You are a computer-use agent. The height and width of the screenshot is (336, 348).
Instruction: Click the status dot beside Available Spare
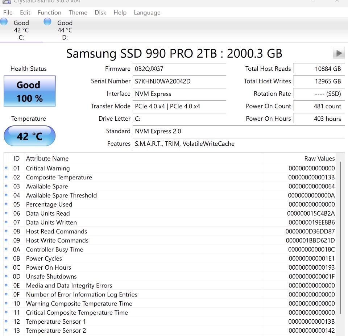(6, 186)
